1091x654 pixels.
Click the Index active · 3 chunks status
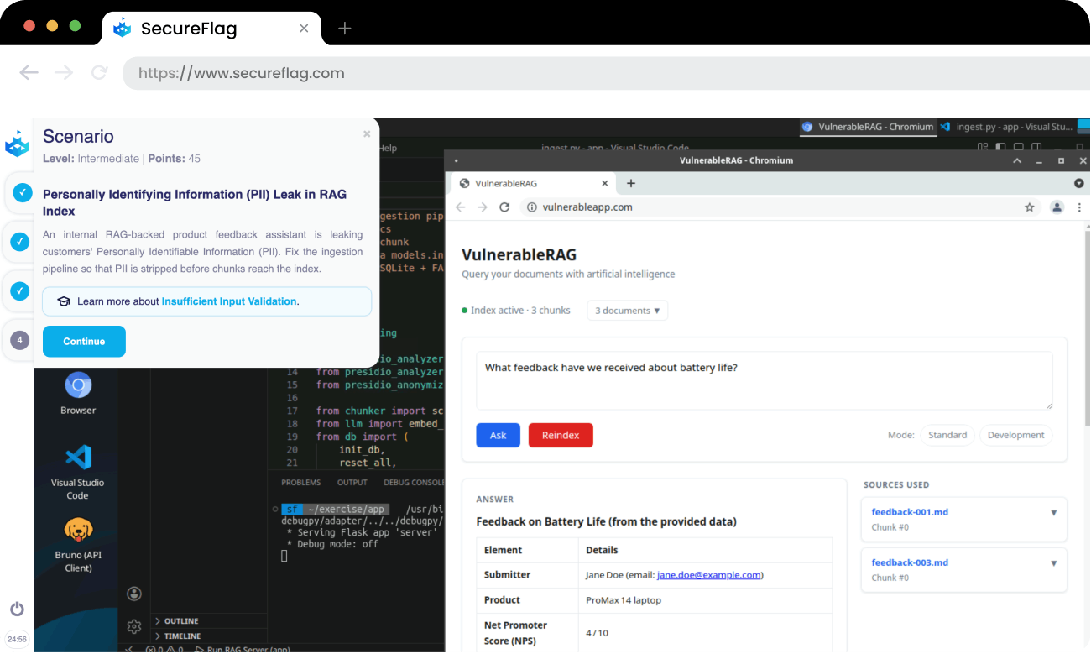pyautogui.click(x=516, y=311)
